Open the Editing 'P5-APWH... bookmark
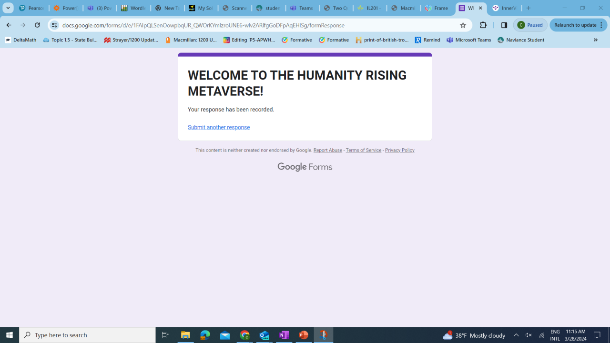The image size is (610, 343). [249, 40]
